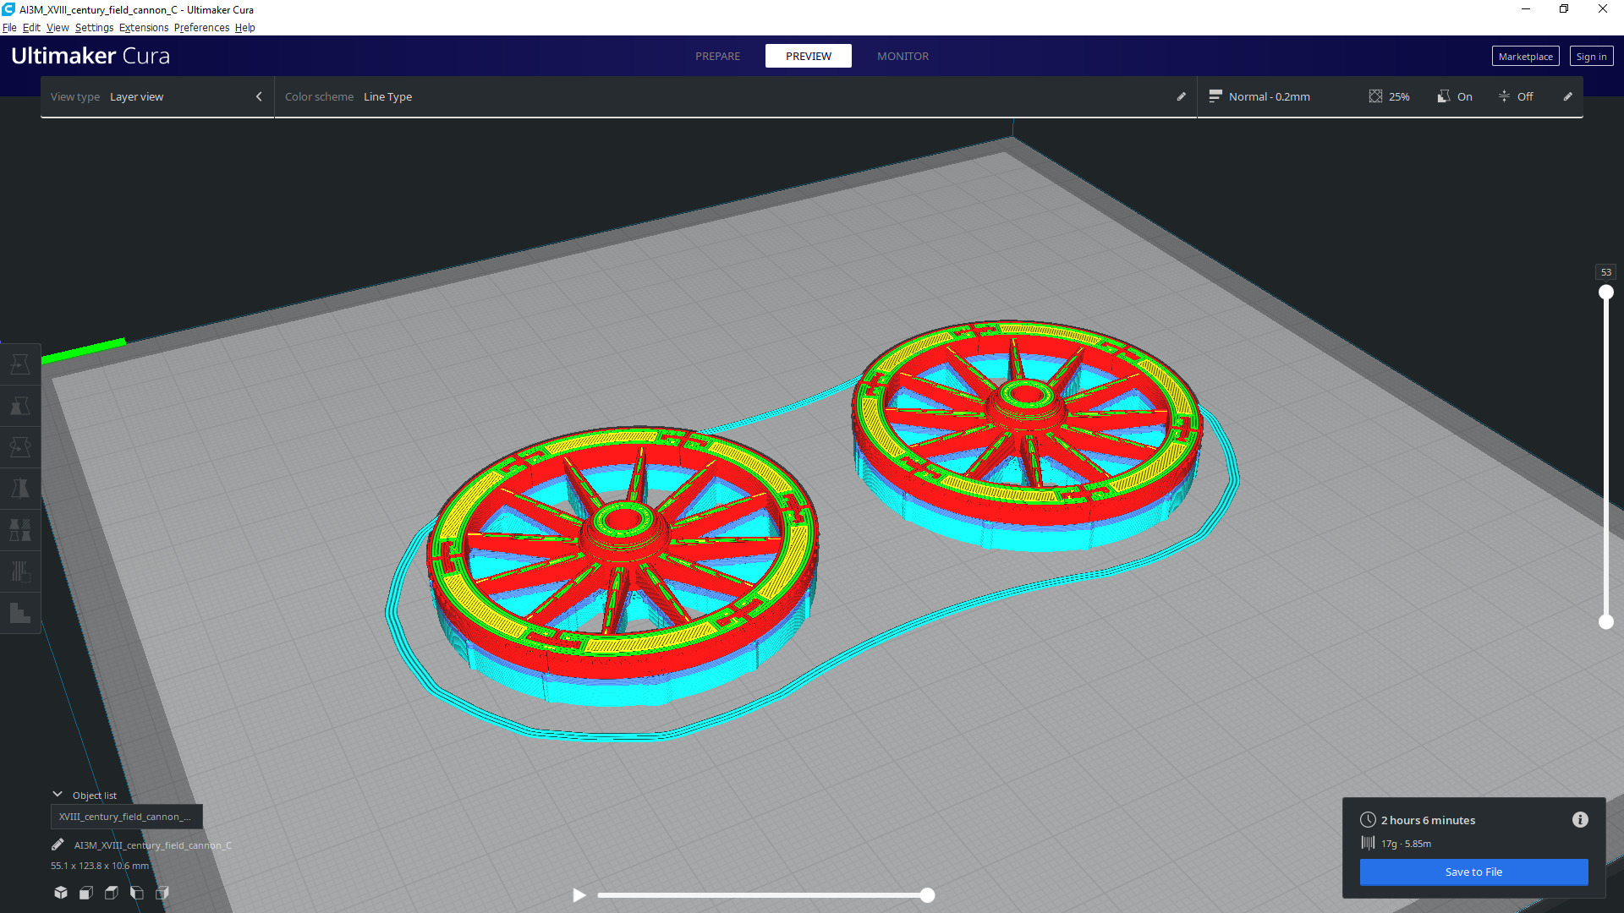Play the layer simulation
This screenshot has width=1624, height=913.
click(x=579, y=895)
